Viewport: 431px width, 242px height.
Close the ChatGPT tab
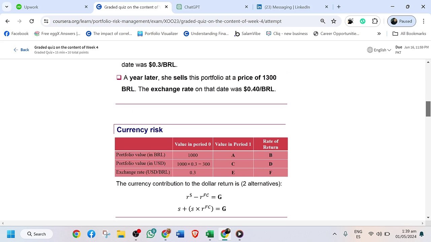pos(246,7)
